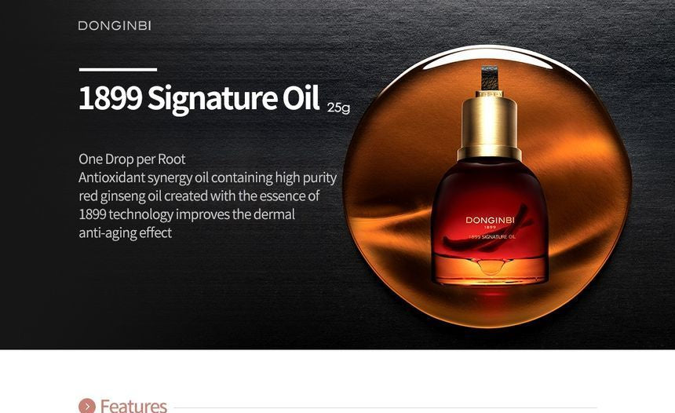Click the 'anti-aging effect' text
675x413 pixels.
126,233
